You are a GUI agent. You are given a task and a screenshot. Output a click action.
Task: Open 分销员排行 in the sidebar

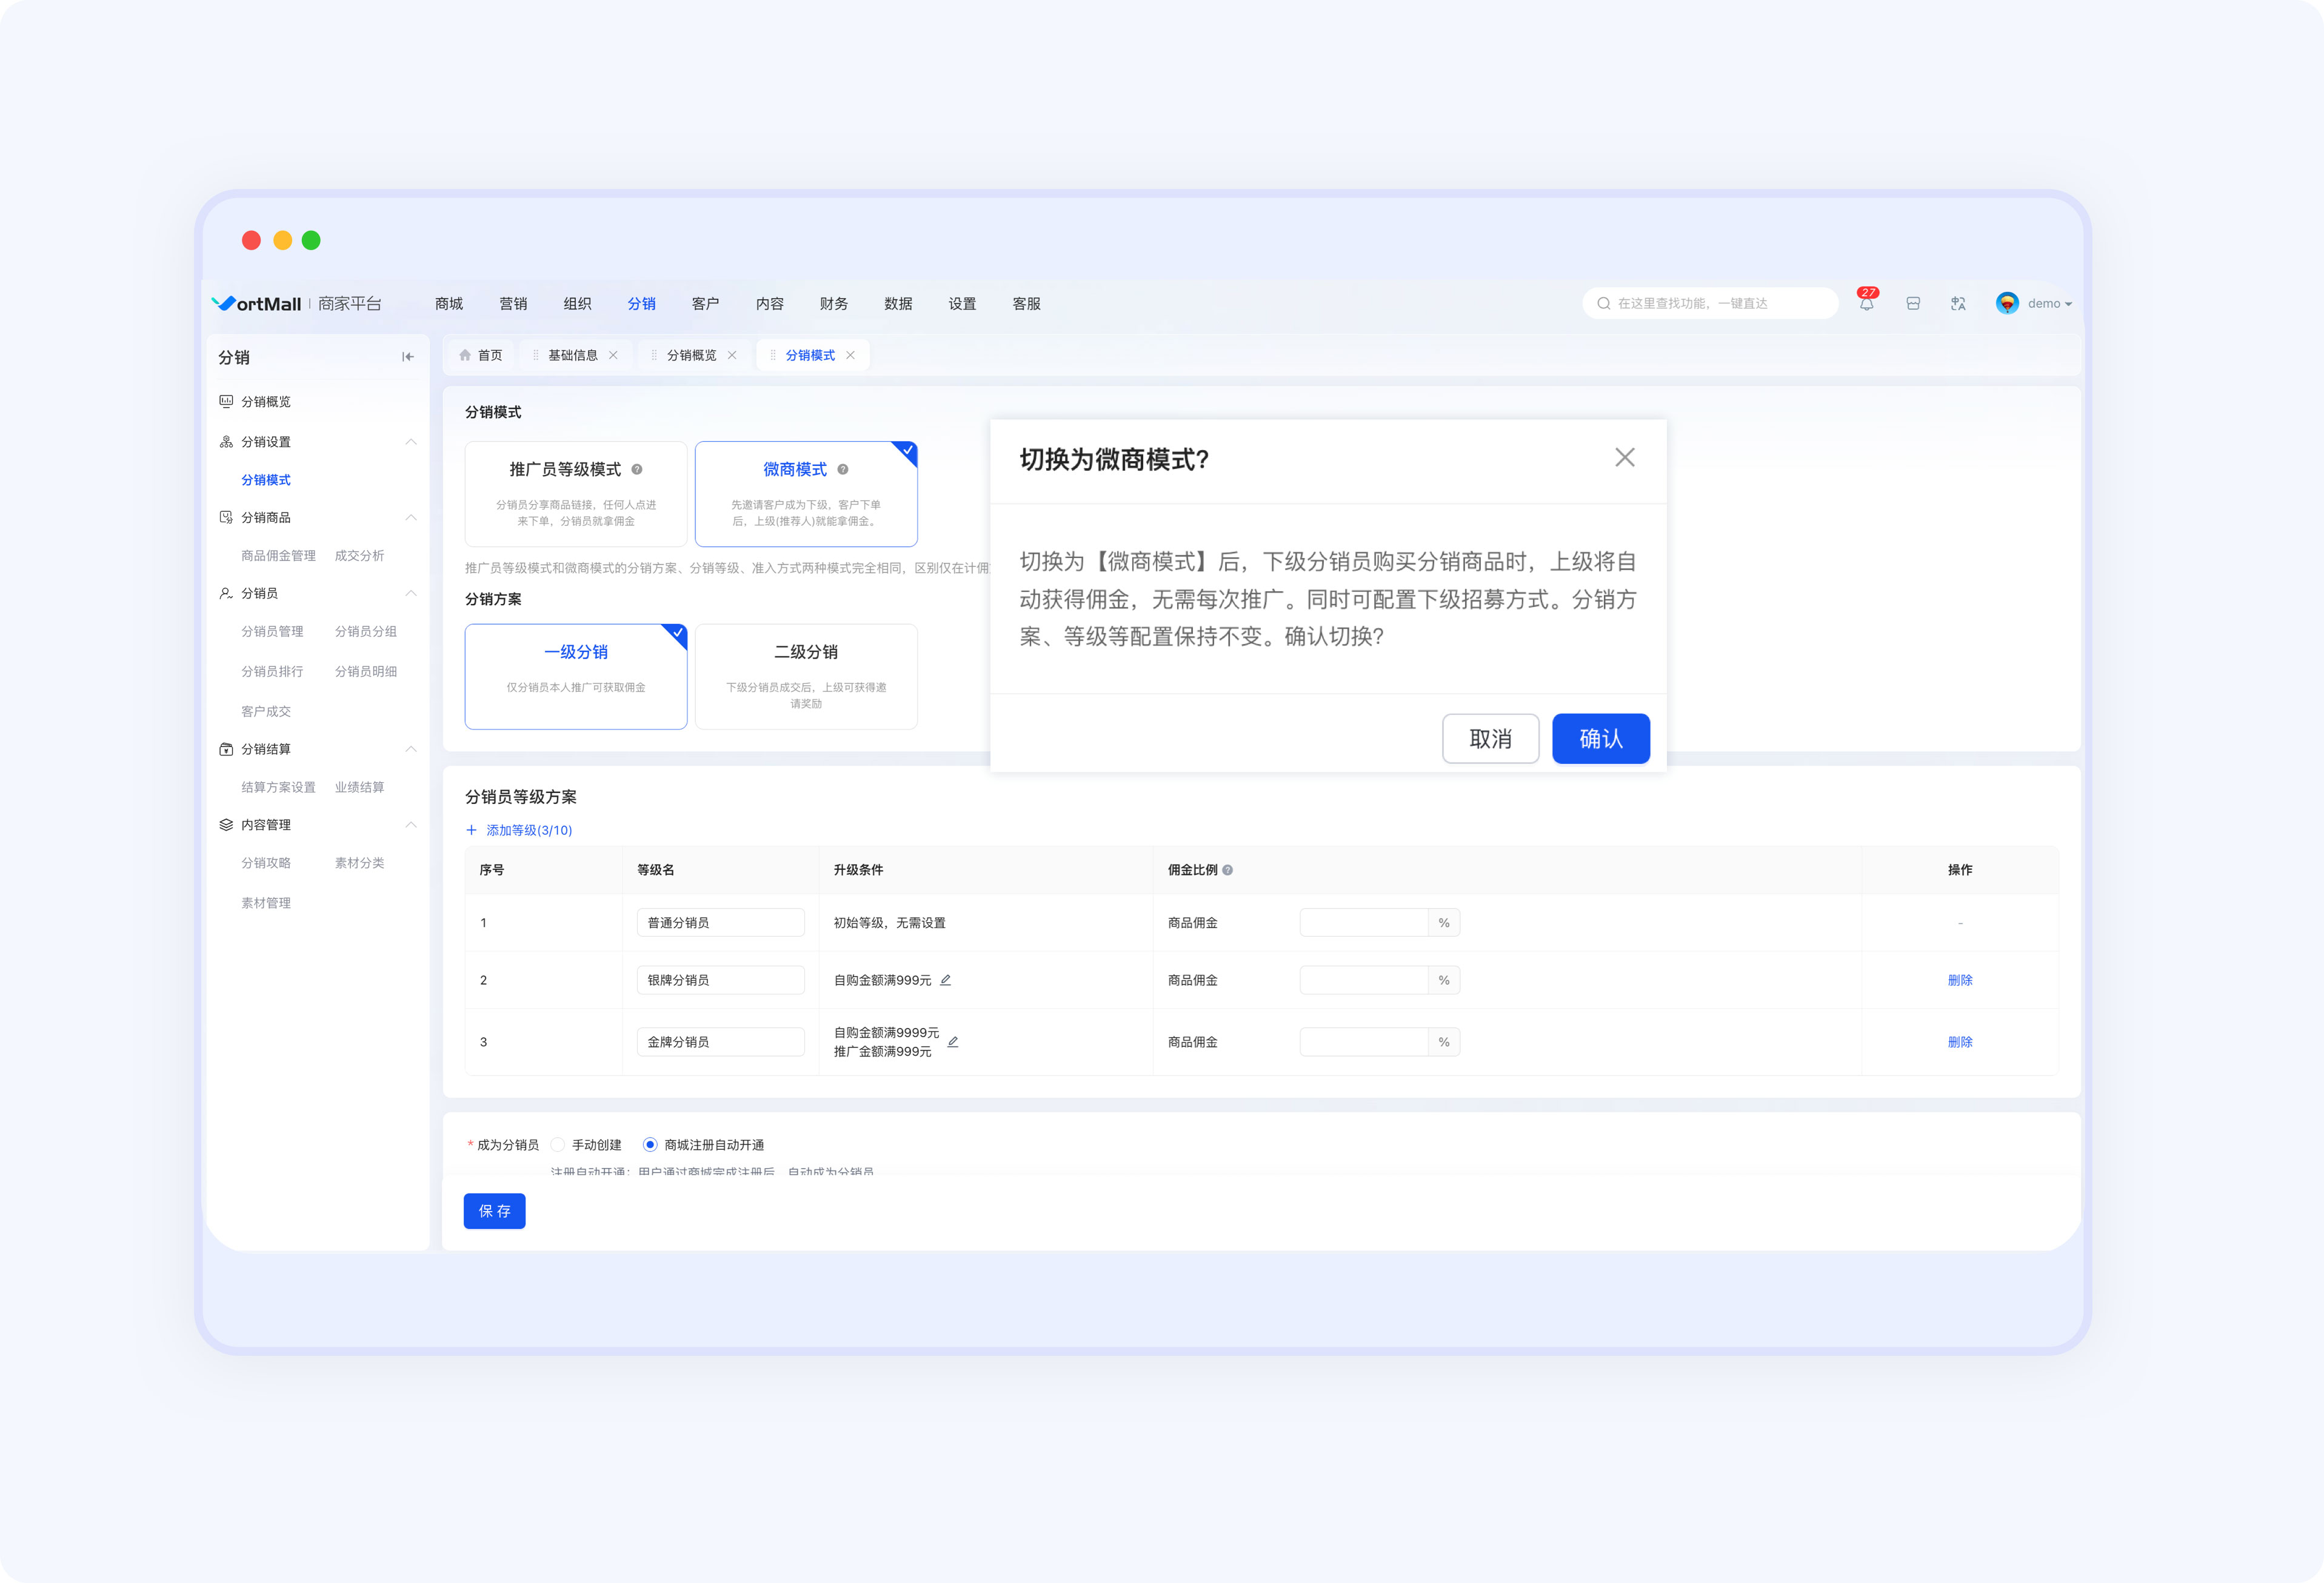(272, 672)
